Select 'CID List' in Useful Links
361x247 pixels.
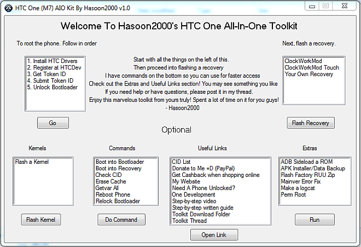(x=181, y=162)
